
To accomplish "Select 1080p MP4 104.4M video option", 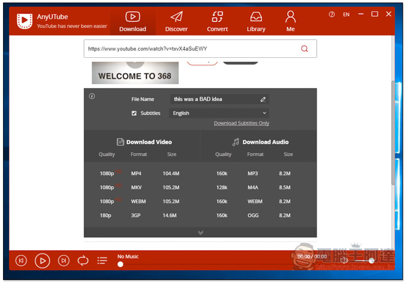I will click(142, 173).
